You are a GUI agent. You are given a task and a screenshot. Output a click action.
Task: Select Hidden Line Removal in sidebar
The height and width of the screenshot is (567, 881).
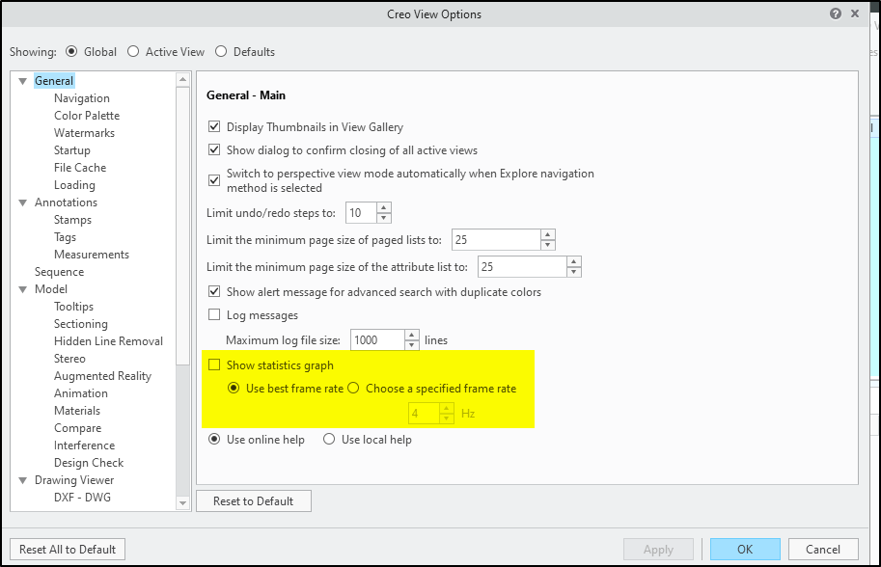click(108, 340)
